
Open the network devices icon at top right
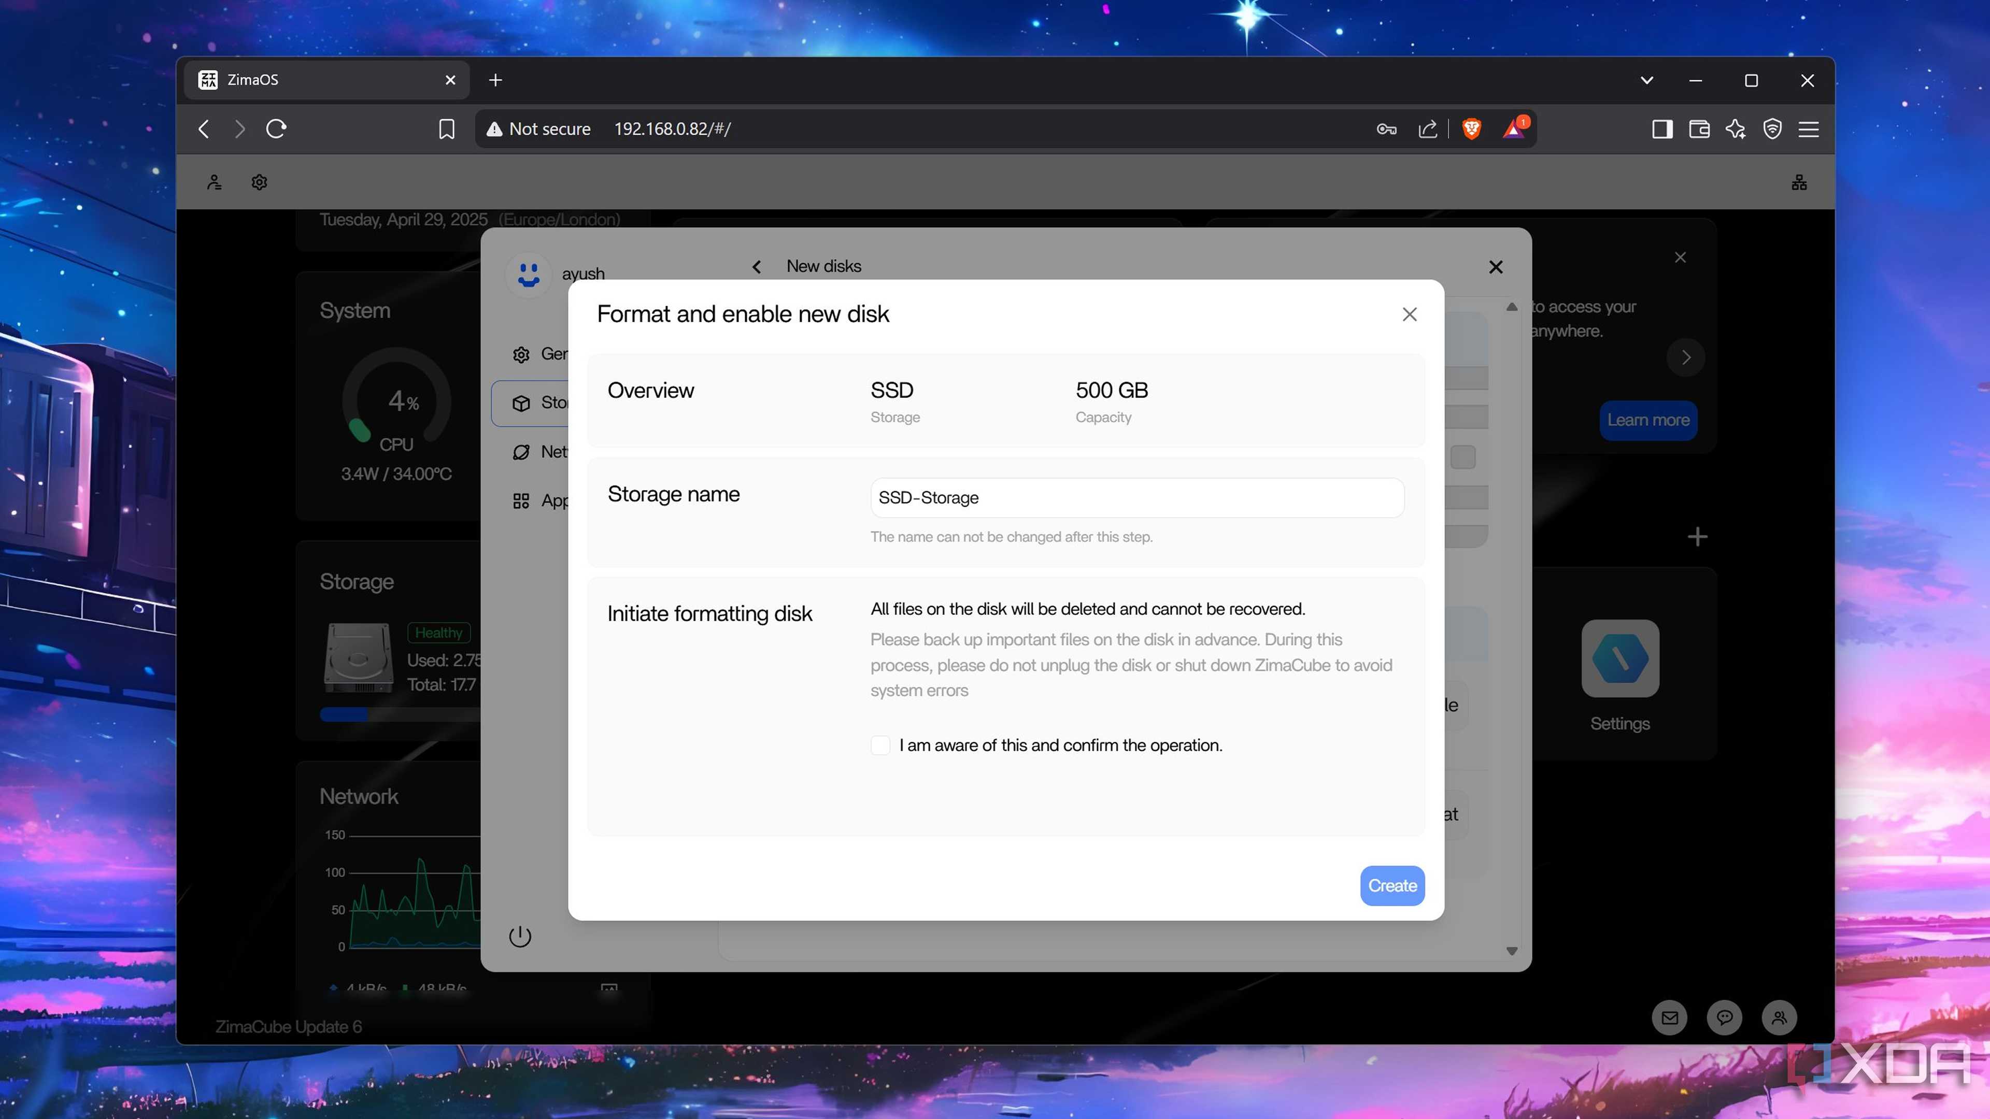click(1799, 182)
